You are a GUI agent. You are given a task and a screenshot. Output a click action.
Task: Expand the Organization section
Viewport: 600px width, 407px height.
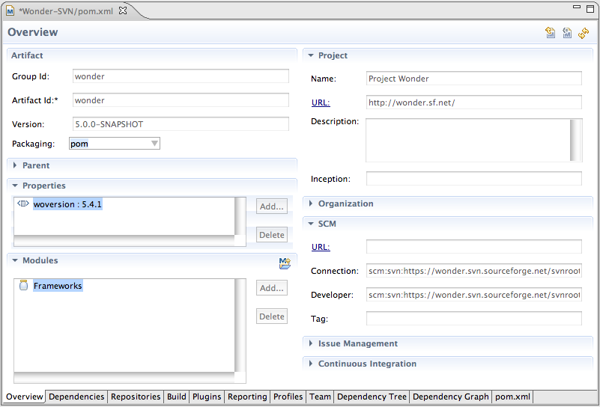[x=311, y=203]
